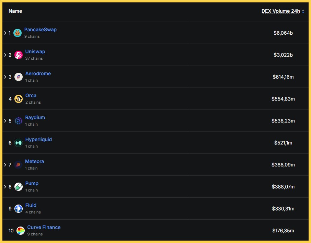Select the $3,022b volume value

click(283, 55)
